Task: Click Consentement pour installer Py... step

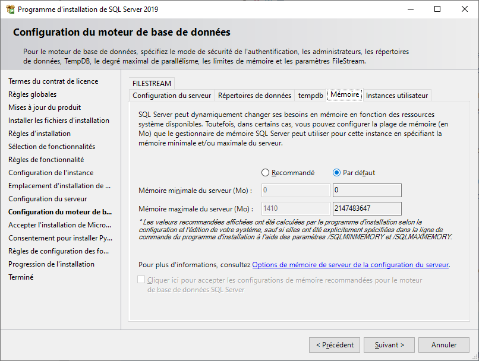Action: [60, 238]
